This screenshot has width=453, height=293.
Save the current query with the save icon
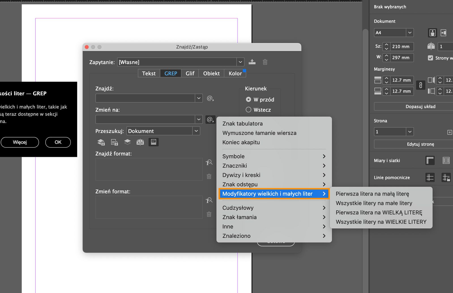coord(252,62)
